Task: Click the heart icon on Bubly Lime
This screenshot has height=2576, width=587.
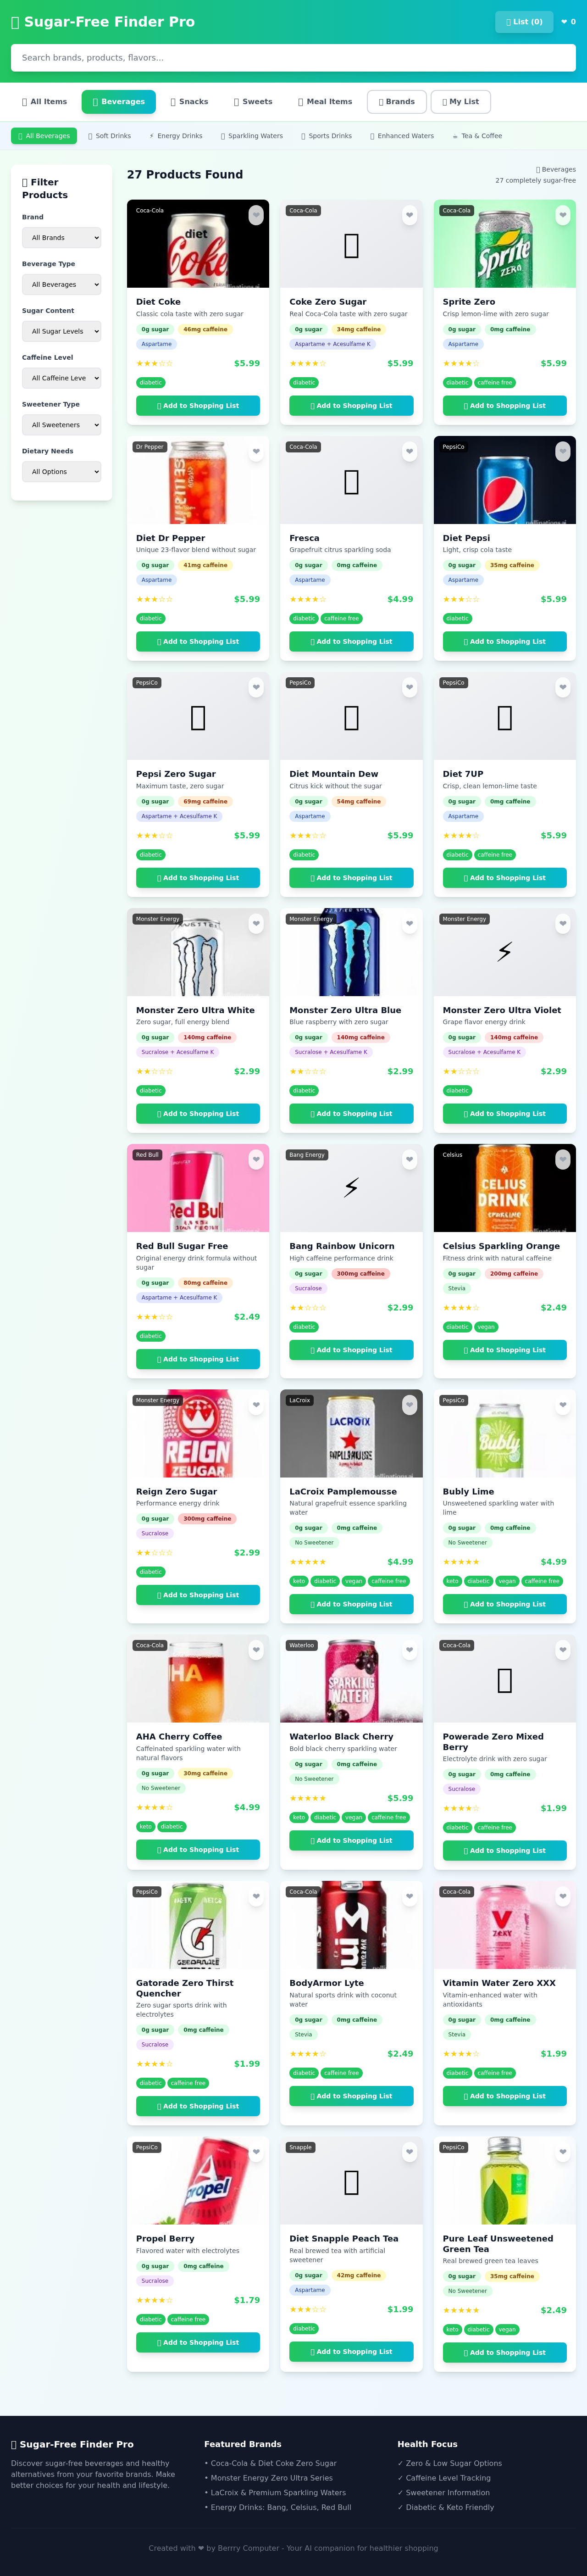Action: 562,1404
